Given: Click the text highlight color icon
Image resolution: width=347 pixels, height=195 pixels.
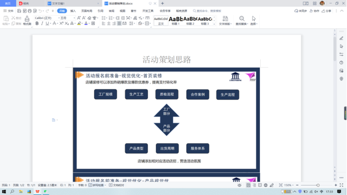Looking at the screenshot, I should (79, 23).
